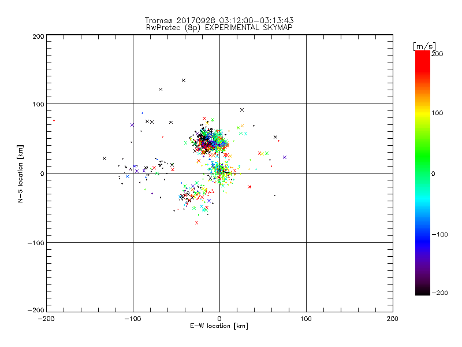Click the x-axis tick label "200"
Viewport: 462px width, 347px height.
pos(393,319)
